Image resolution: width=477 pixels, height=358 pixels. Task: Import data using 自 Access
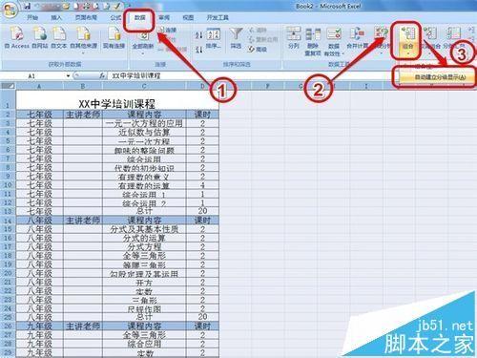[x=17, y=38]
